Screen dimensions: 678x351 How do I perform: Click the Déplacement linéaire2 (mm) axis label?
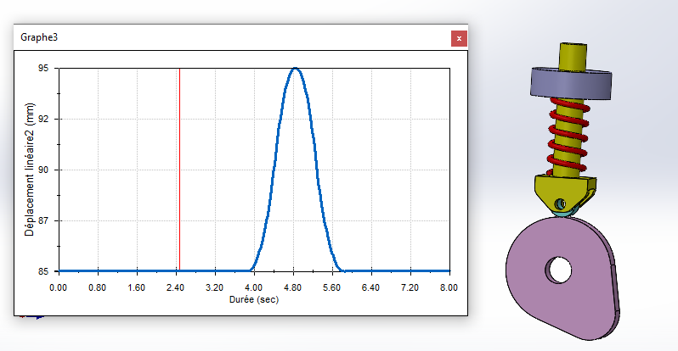pos(29,170)
